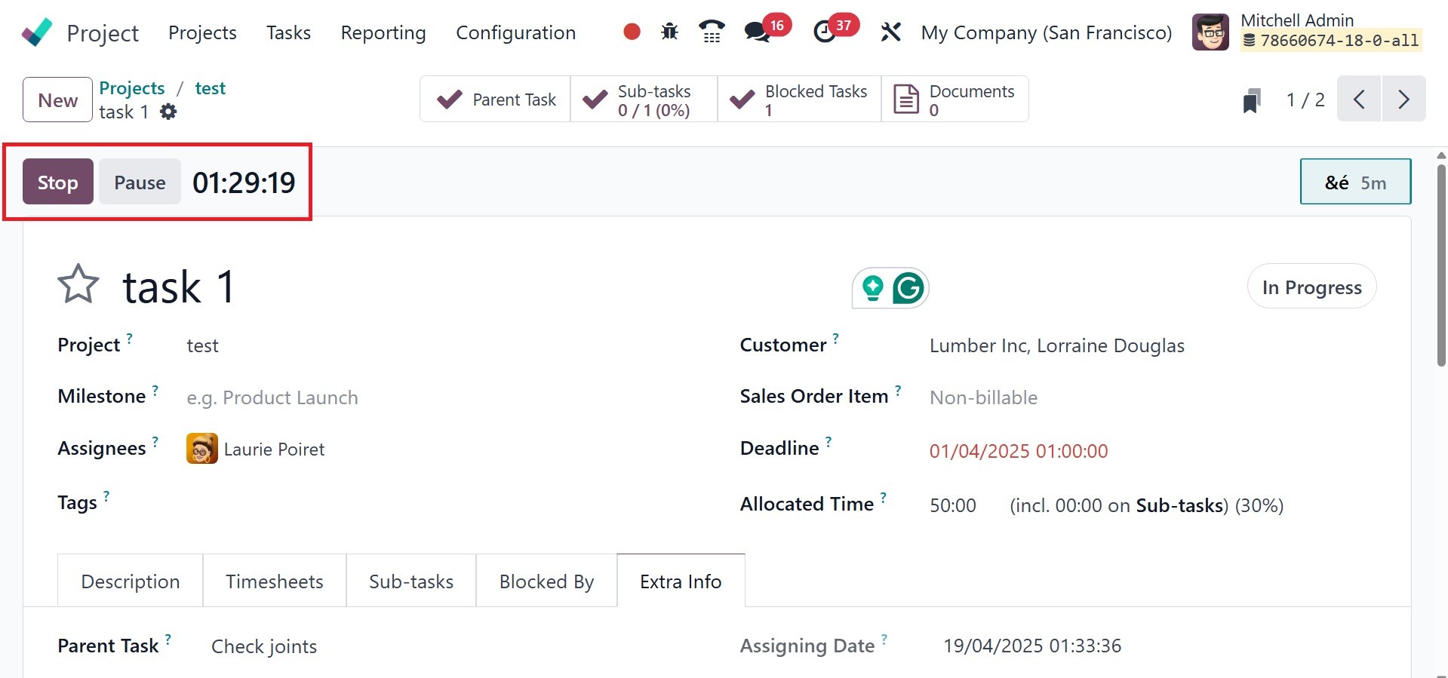The width and height of the screenshot is (1448, 678).
Task: Click the bookmark icon near pager
Action: coord(1252,100)
